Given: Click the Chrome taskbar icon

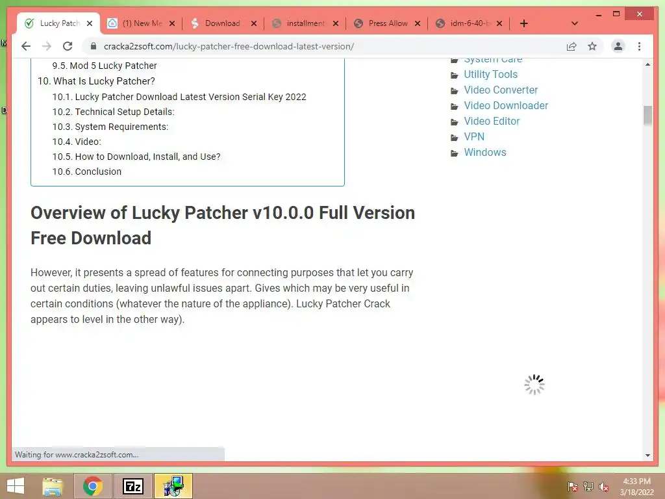Looking at the screenshot, I should (x=93, y=486).
